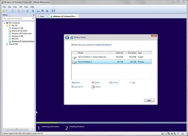
Task: Click the Load driver link
Action: coord(77,87)
